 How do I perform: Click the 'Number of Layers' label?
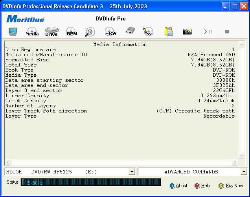point(30,106)
